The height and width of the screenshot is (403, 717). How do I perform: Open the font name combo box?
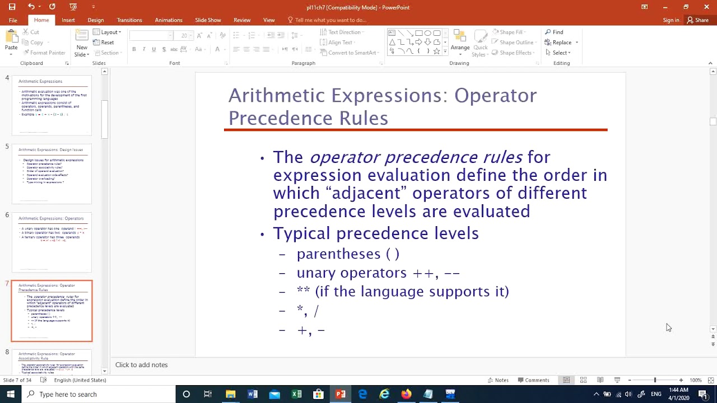[x=151, y=35]
